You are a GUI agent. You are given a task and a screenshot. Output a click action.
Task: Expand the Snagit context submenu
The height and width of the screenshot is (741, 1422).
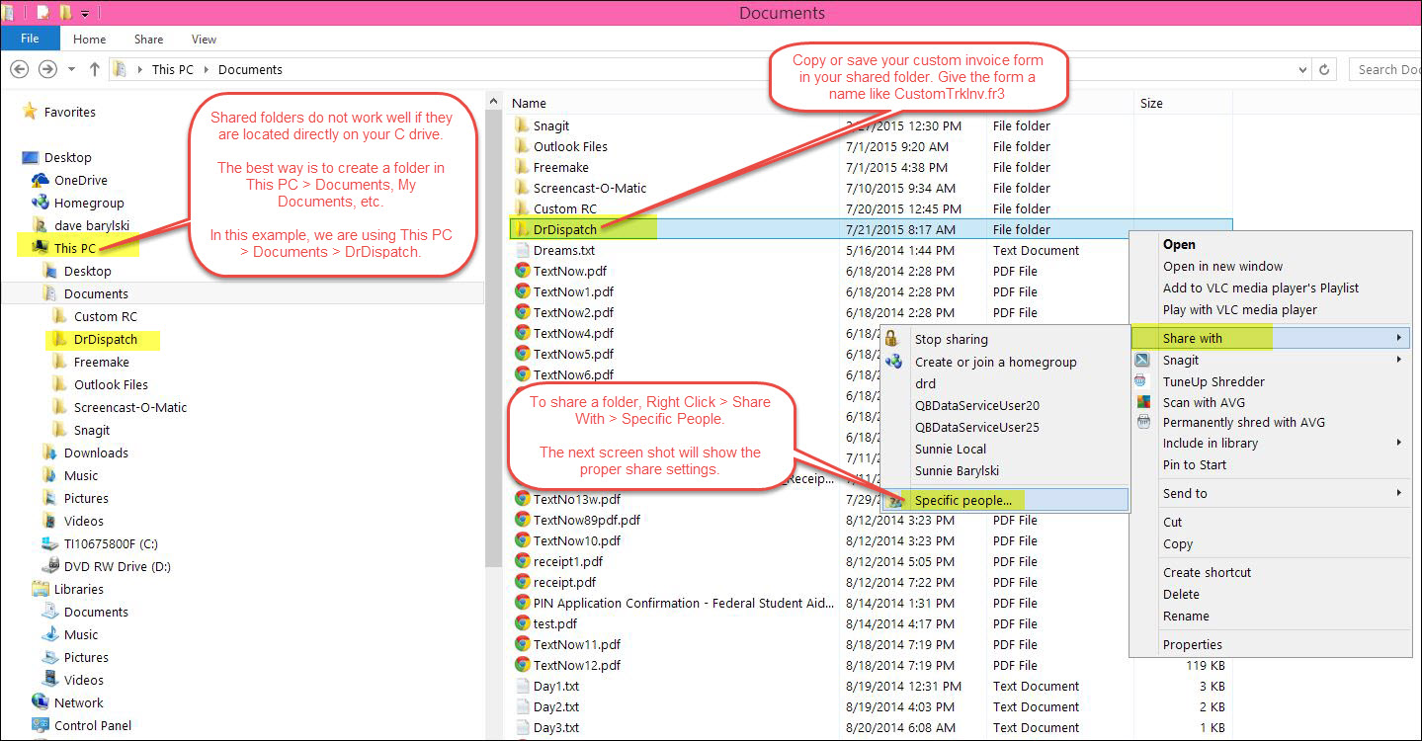click(x=1271, y=360)
